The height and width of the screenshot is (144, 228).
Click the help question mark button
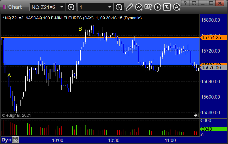coord(185,3)
